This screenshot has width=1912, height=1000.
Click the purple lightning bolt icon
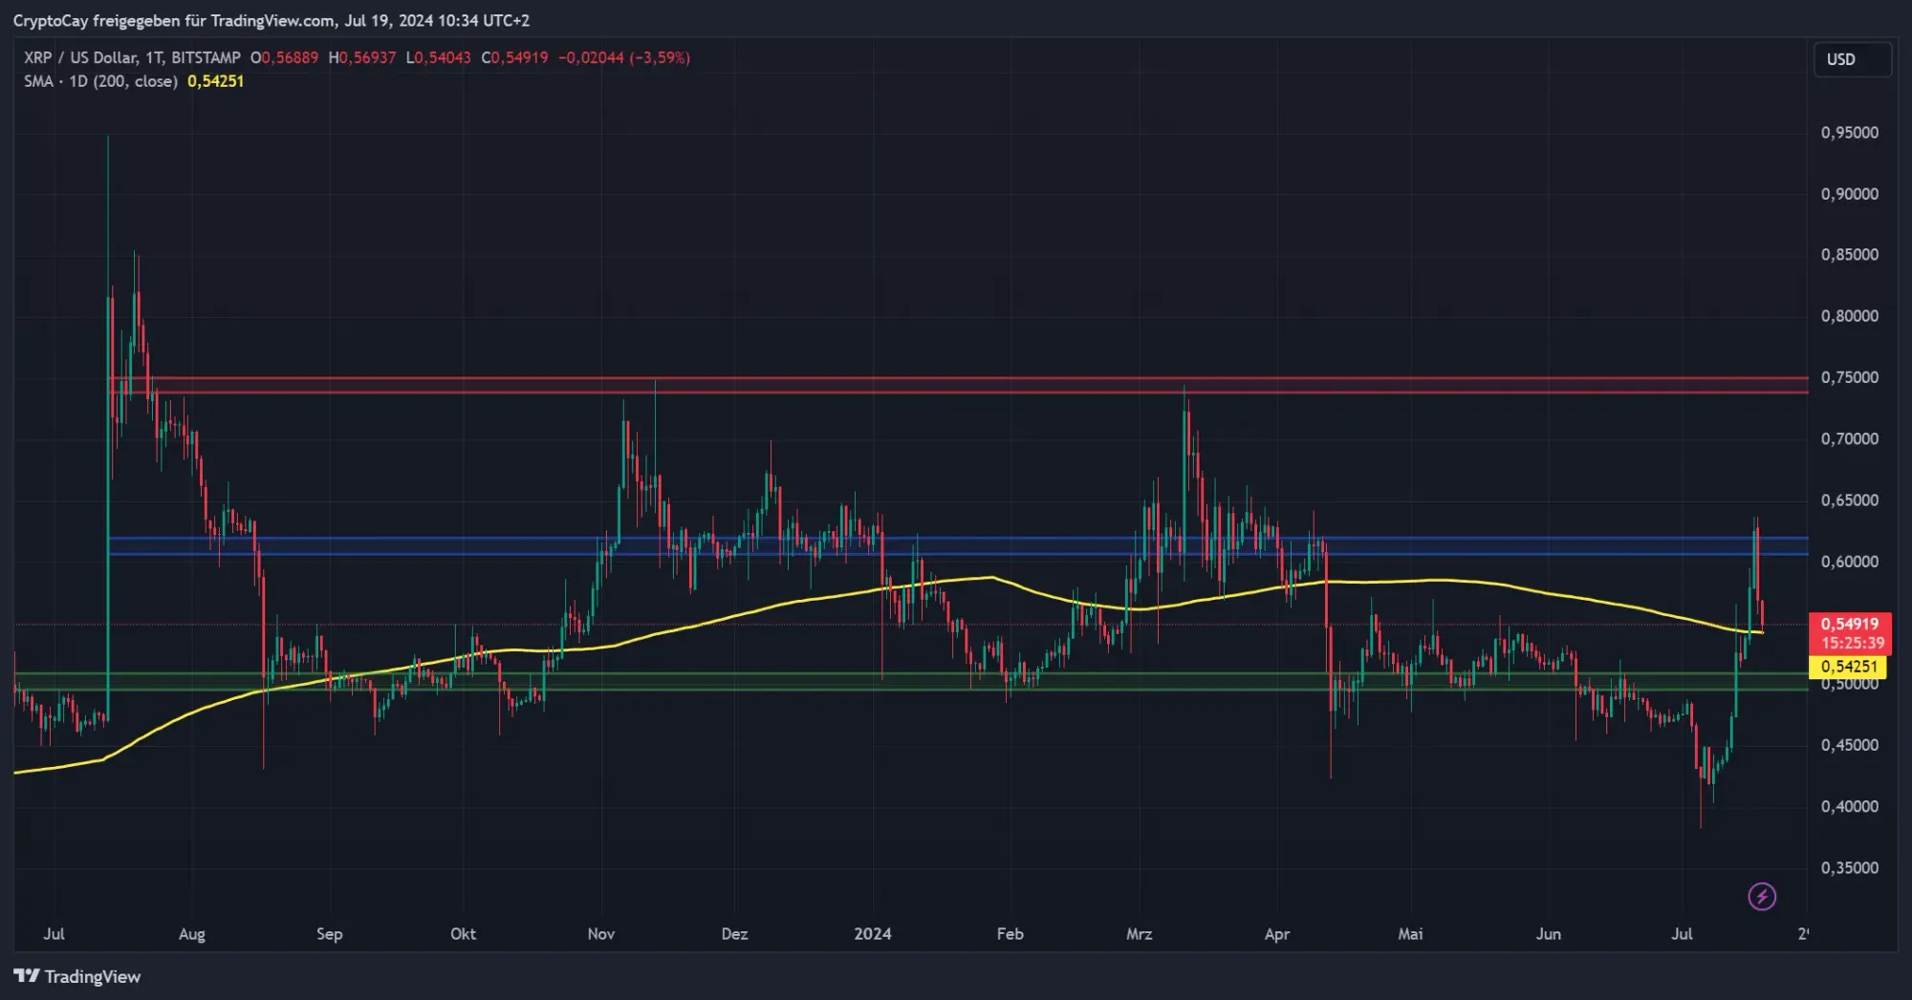[x=1762, y=896]
